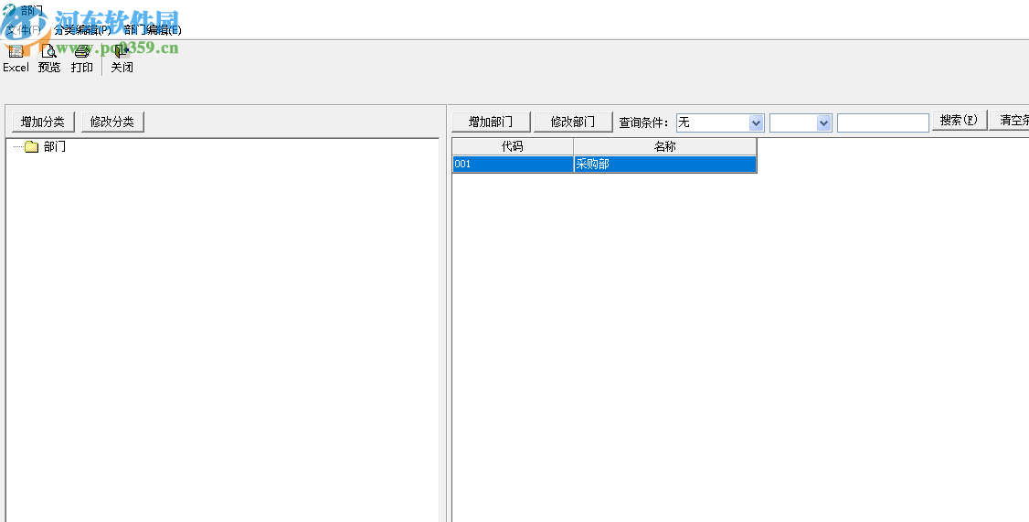
Task: Click the 查询条件 label
Action: pyautogui.click(x=643, y=123)
